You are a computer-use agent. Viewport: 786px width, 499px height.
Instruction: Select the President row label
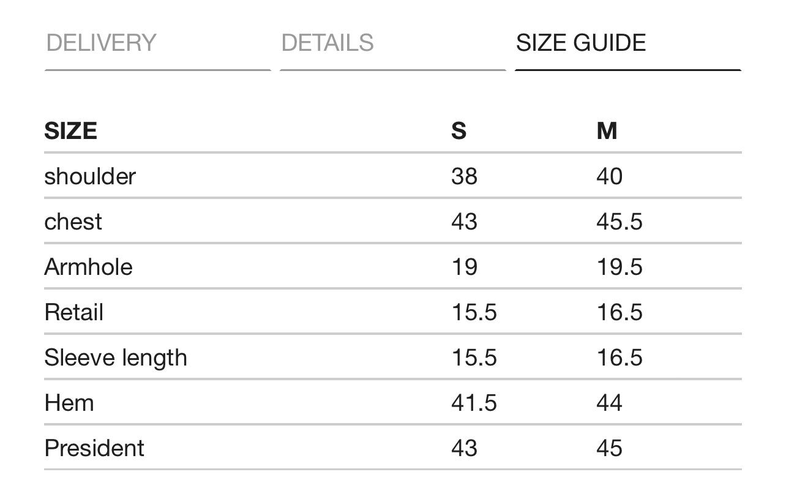(94, 448)
